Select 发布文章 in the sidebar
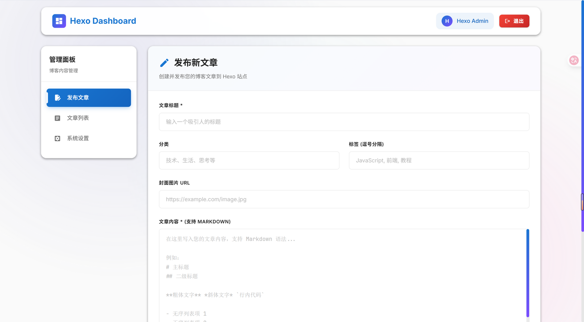The image size is (584, 322). 89,98
